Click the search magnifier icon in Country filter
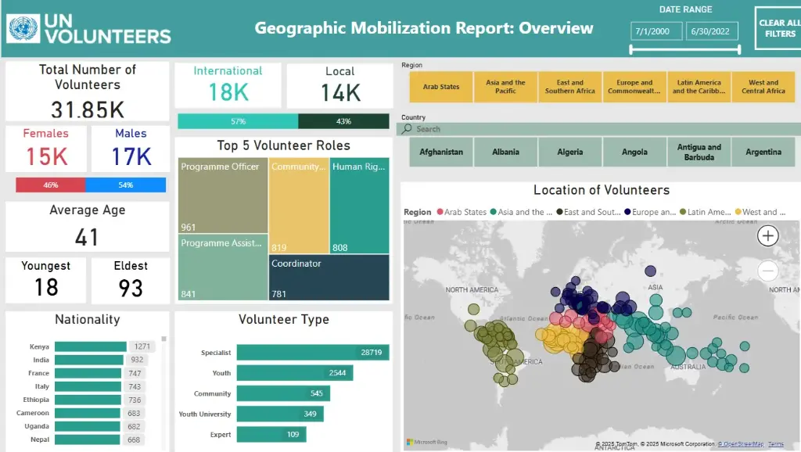The image size is (801, 452). (408, 129)
